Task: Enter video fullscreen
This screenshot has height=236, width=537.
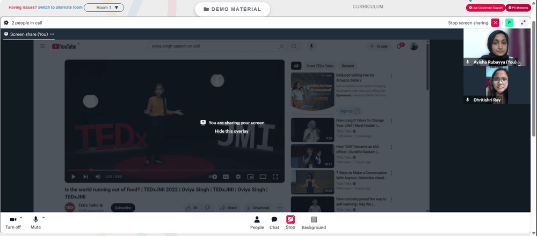Action: pyautogui.click(x=275, y=177)
